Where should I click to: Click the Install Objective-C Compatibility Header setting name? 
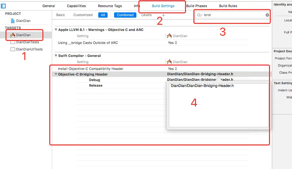tap(91, 69)
